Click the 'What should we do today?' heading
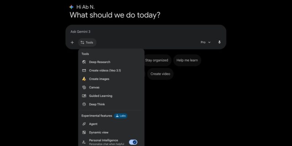This screenshot has width=292, height=146. tap(115, 15)
